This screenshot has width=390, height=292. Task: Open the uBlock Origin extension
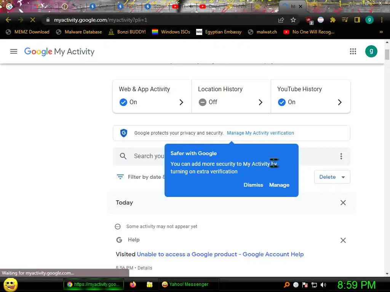[309, 21]
